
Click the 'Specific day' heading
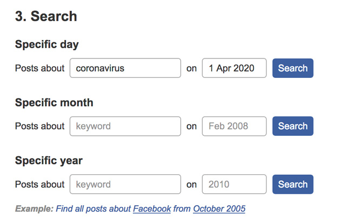coord(47,44)
